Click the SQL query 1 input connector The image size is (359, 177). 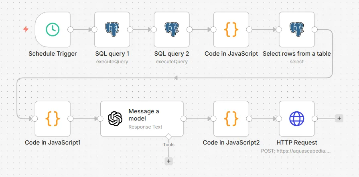[95, 29]
